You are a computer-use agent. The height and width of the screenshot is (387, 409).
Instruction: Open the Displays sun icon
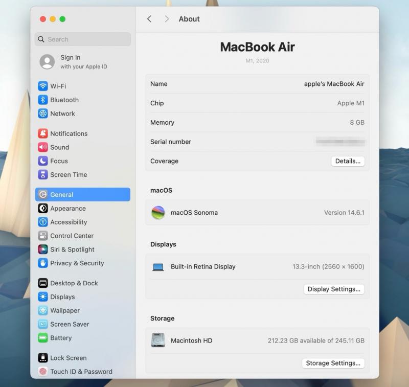coord(43,297)
